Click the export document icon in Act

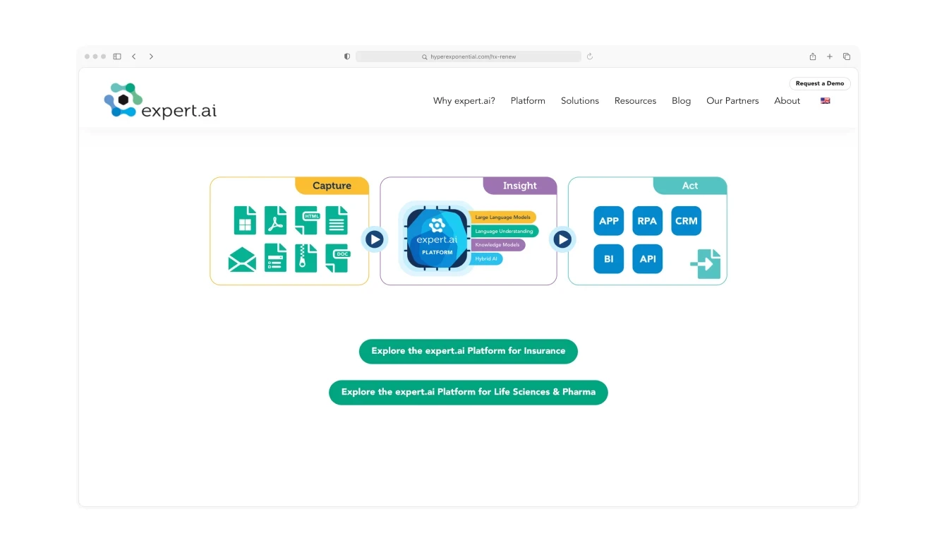coord(706,264)
